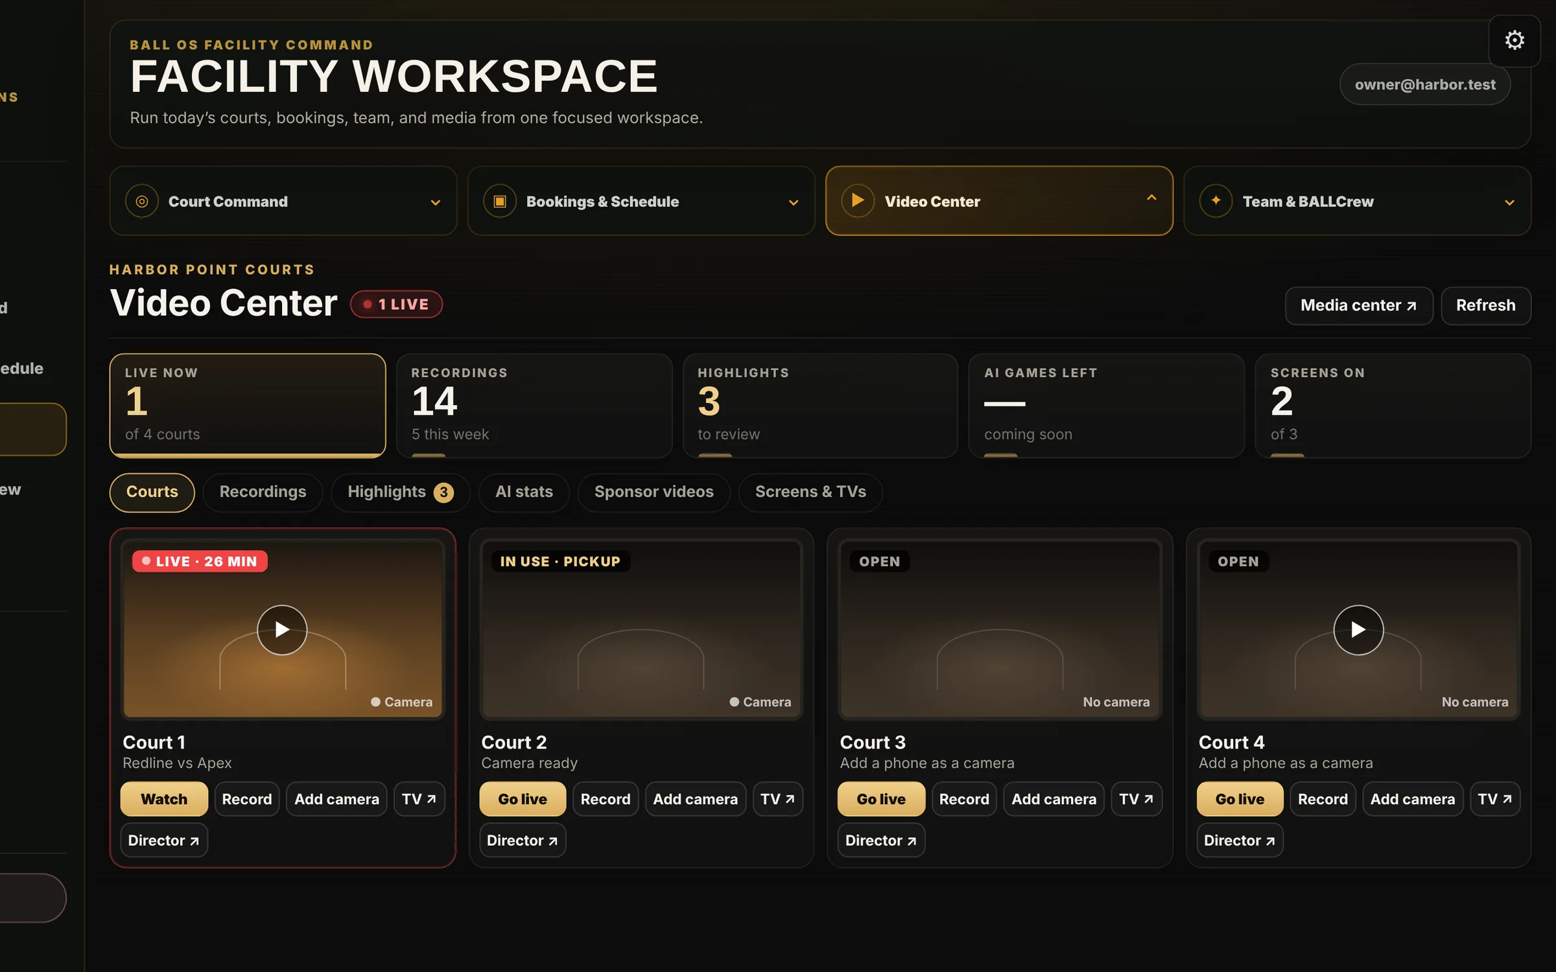The image size is (1556, 972).
Task: Click the 1 LIVE status badge
Action: tap(396, 305)
